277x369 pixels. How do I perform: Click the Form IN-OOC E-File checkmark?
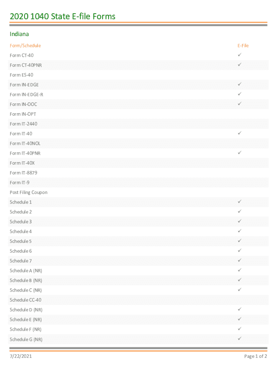(x=240, y=104)
